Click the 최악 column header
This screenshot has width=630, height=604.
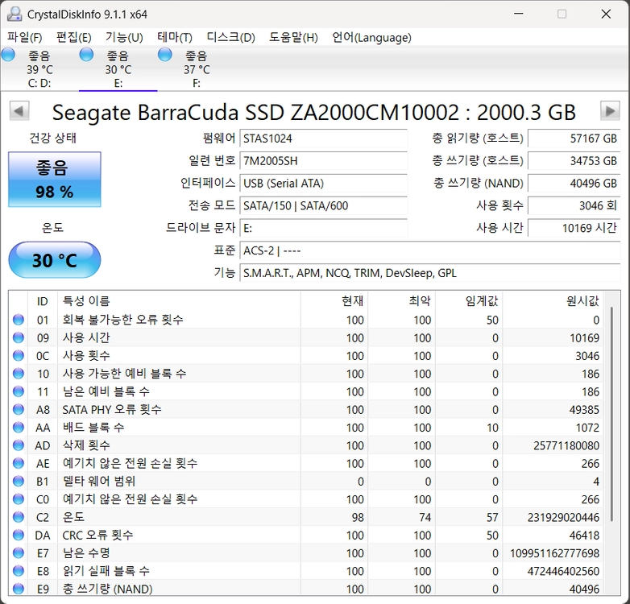coord(402,301)
